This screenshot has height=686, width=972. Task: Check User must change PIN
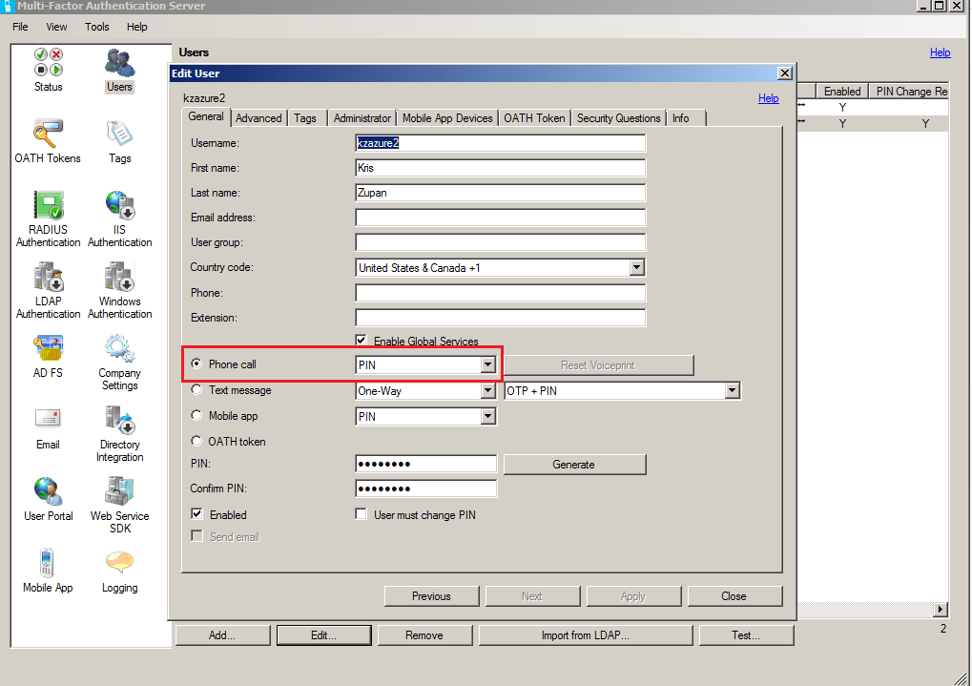[x=361, y=513]
